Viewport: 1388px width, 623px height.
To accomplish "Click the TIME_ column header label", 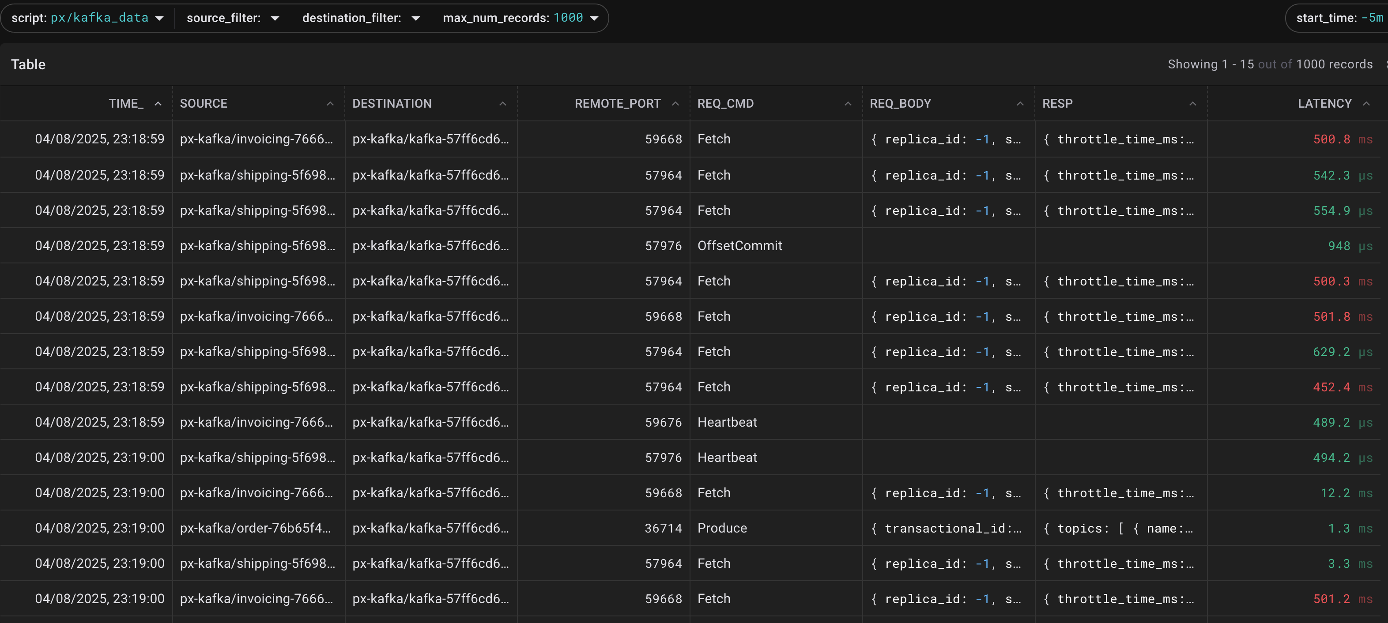I will pos(126,103).
